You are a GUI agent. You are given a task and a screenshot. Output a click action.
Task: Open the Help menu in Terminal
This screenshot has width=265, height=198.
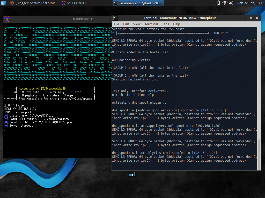(x=176, y=24)
